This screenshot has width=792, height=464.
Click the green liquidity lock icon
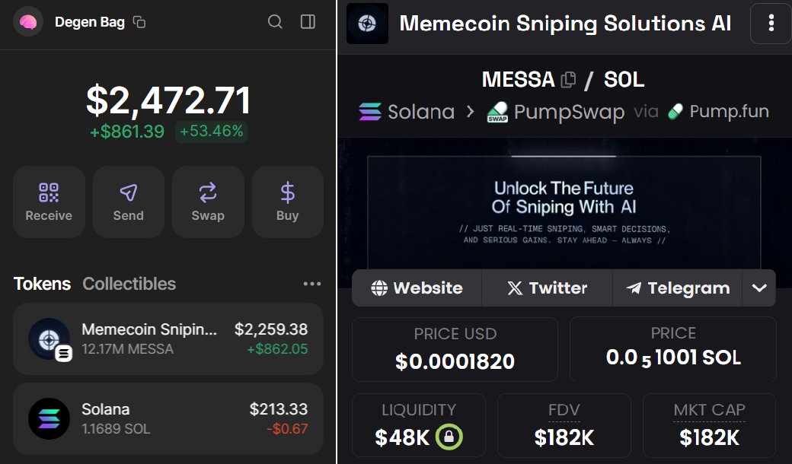449,437
